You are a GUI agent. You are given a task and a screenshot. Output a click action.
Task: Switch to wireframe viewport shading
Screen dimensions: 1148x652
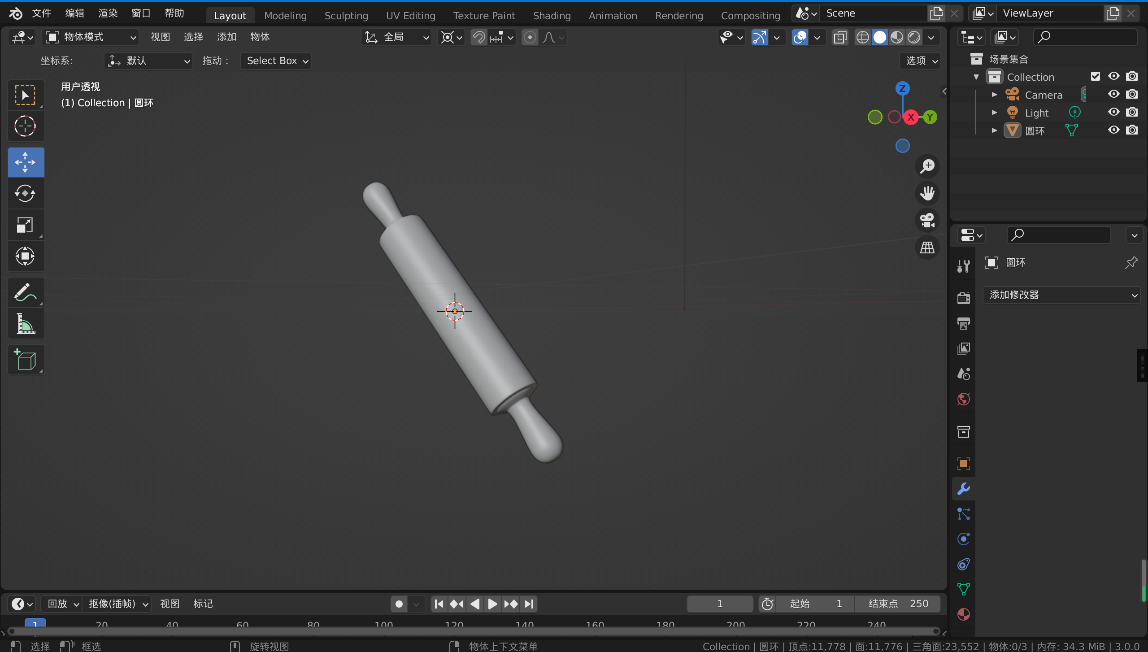862,37
